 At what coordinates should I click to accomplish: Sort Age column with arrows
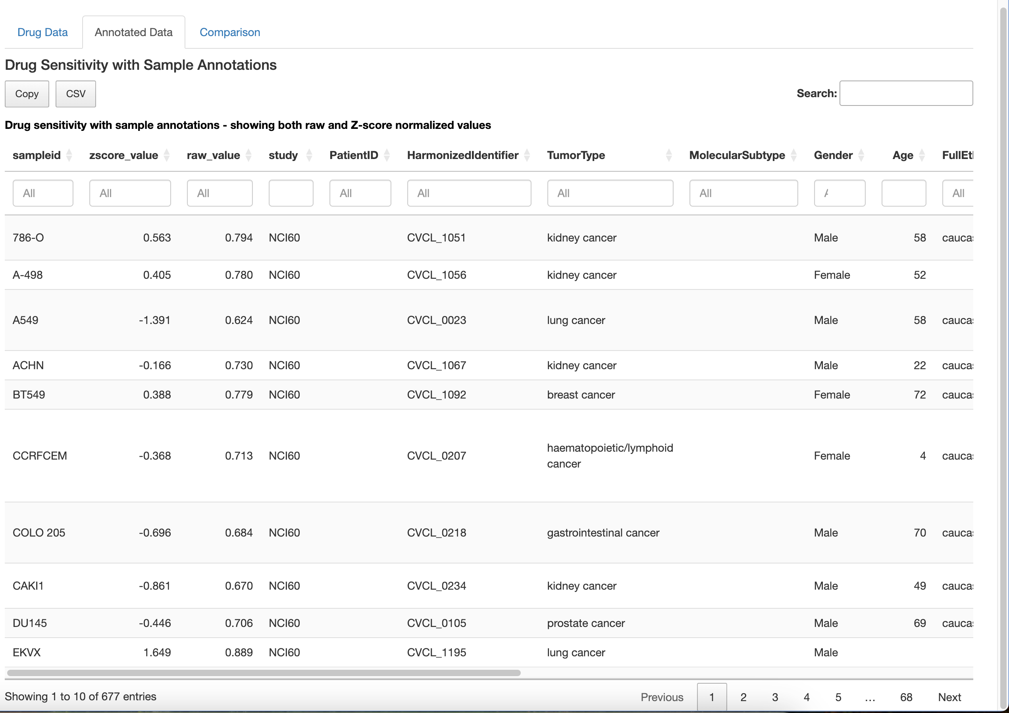[x=922, y=155]
